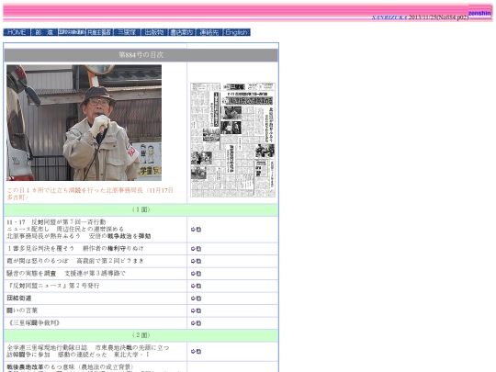Viewport: 496px width, 372px height.
Task: Select the 団結街道 row title
Action: [x=19, y=299]
